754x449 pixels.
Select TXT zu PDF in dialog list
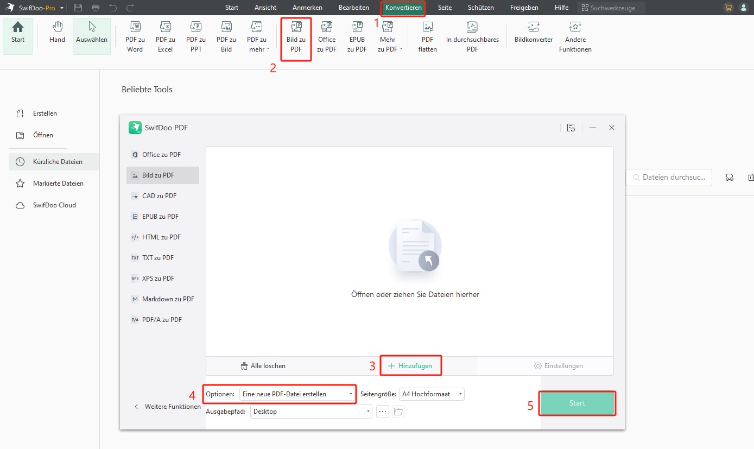coord(163,258)
